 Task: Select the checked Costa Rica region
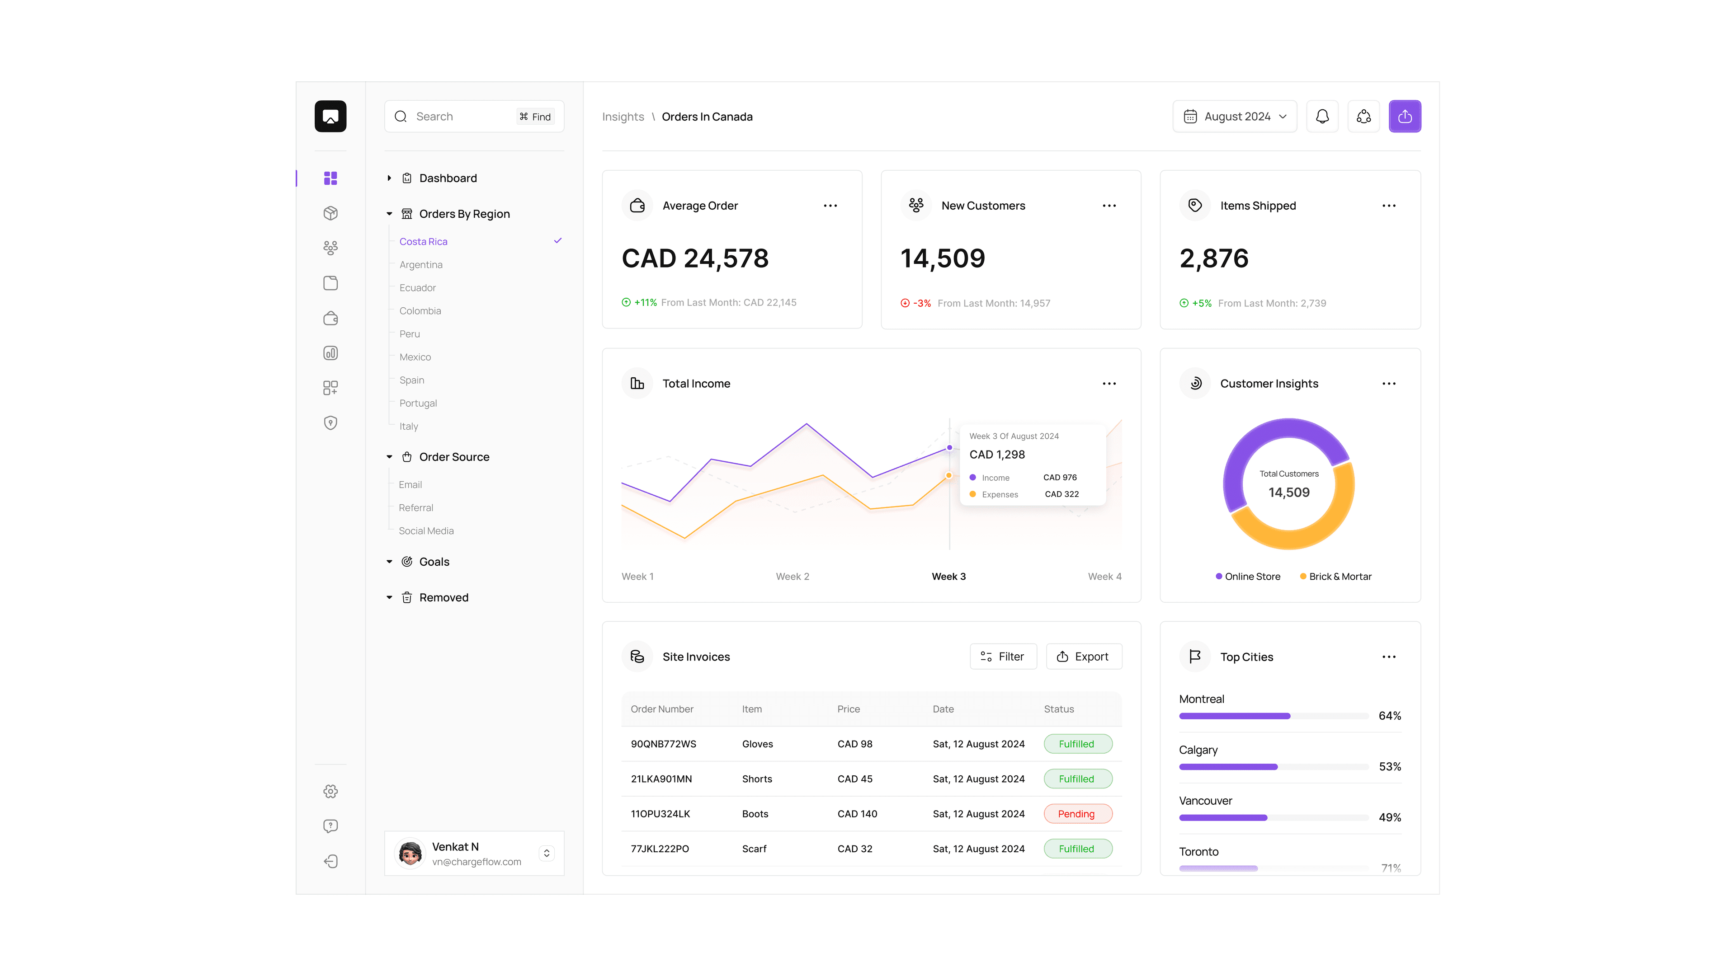coord(423,241)
